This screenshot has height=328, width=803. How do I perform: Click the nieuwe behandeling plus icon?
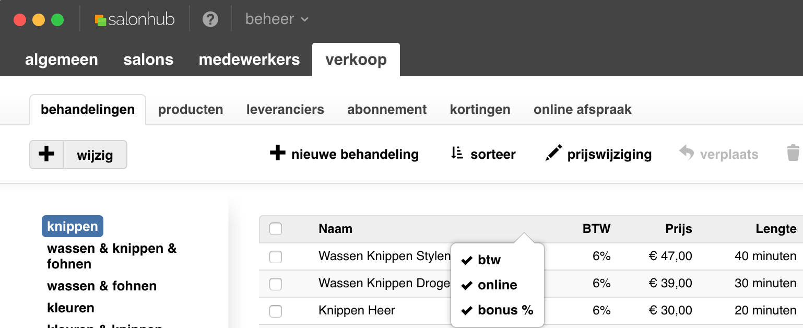tap(277, 154)
